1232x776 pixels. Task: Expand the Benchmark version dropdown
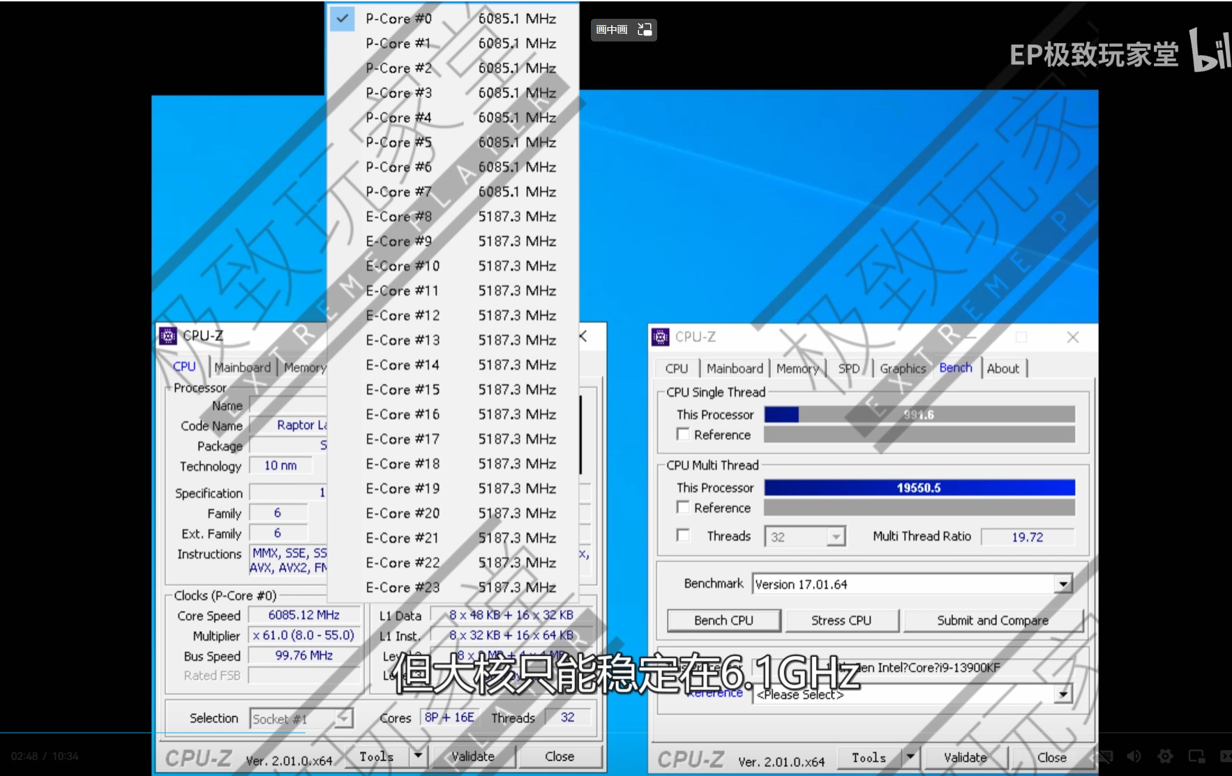[x=1062, y=584]
